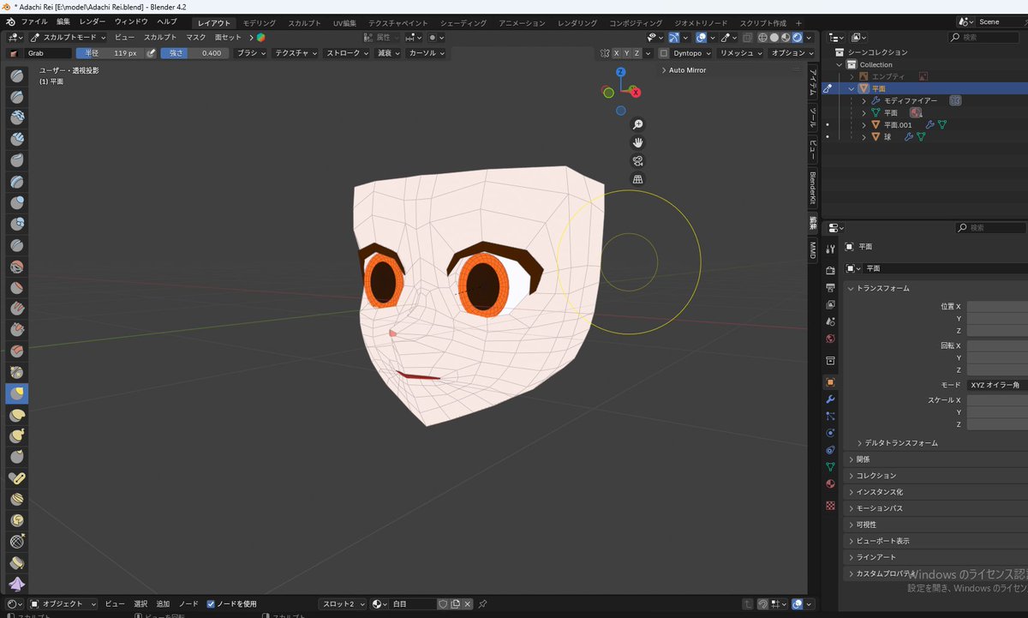
Task: Pin the material with the pin icon
Action: click(483, 603)
